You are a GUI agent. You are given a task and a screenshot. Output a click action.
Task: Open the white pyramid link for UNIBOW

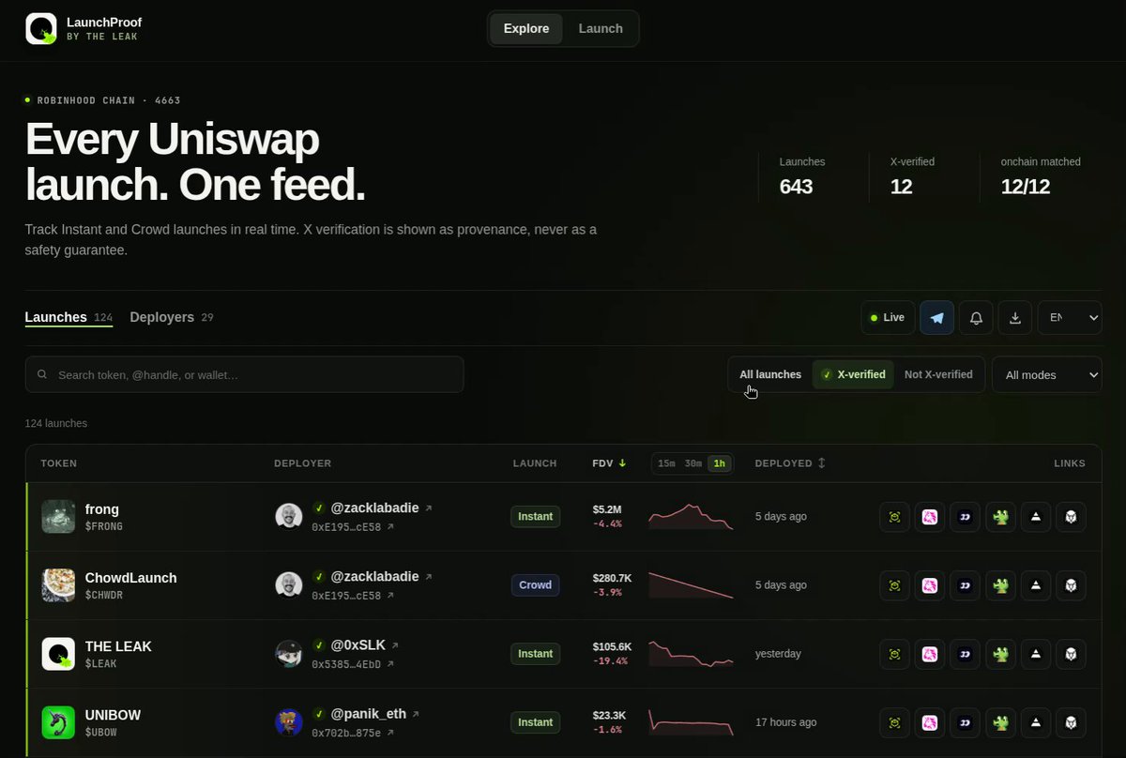1035,722
